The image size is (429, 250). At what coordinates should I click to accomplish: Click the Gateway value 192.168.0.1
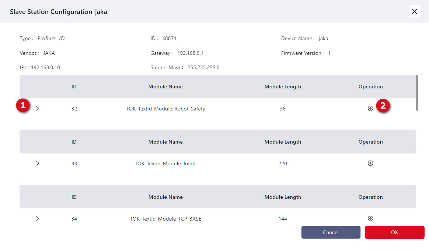pyautogui.click(x=190, y=53)
